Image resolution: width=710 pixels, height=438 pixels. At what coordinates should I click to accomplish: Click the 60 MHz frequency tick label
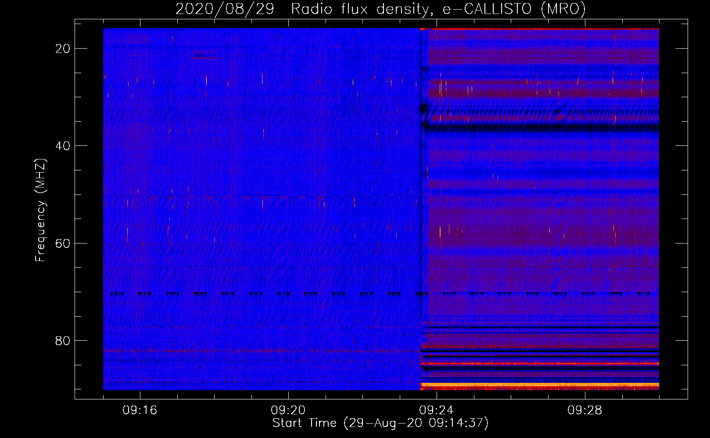[x=63, y=243]
